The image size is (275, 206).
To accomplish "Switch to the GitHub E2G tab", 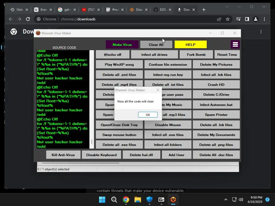I will coord(162,10).
